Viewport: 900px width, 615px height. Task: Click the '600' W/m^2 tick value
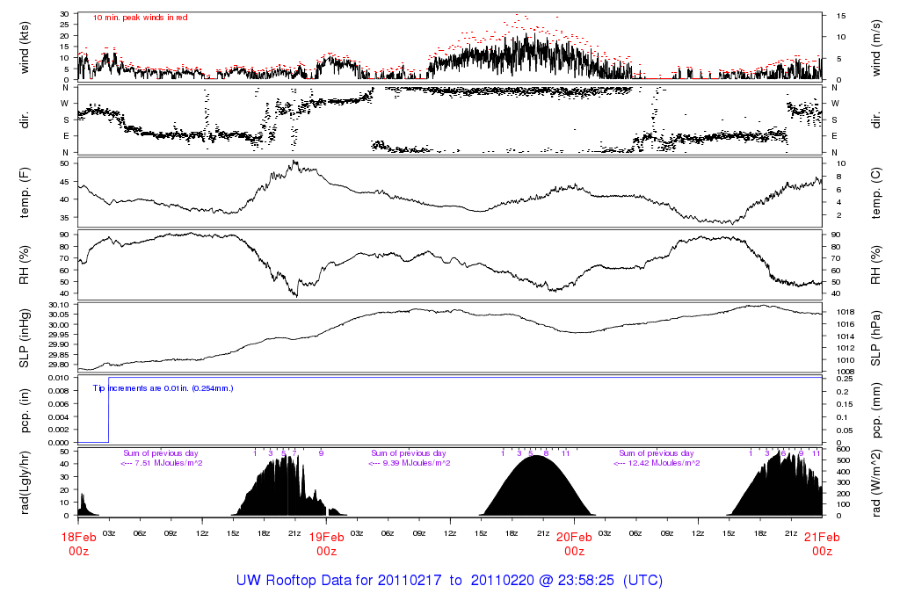point(843,449)
